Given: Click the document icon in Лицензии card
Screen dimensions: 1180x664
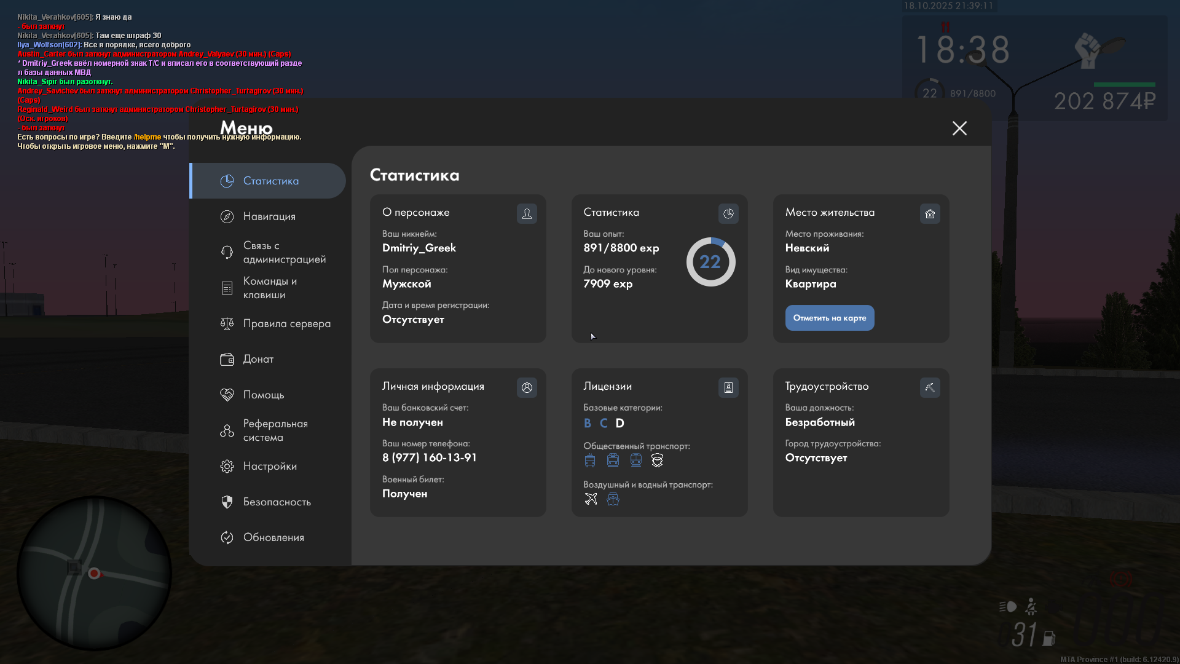Looking at the screenshot, I should coord(728,387).
